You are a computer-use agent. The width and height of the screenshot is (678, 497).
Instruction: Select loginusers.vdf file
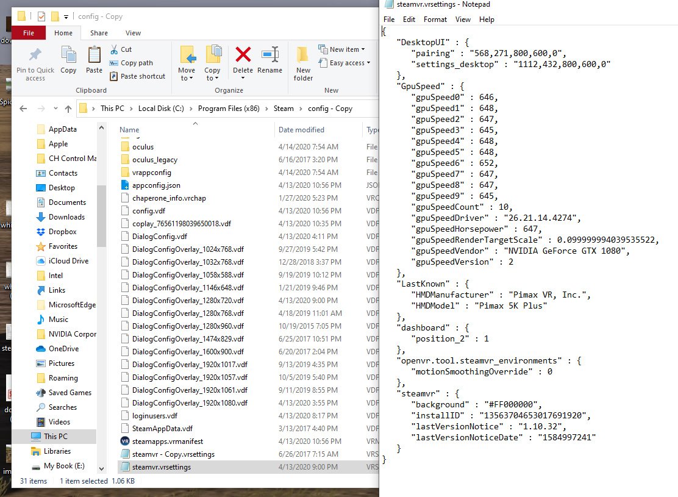[155, 416]
